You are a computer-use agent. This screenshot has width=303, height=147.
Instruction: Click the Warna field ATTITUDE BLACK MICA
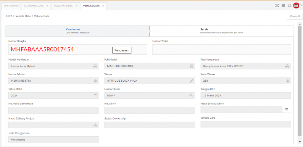tap(149, 81)
